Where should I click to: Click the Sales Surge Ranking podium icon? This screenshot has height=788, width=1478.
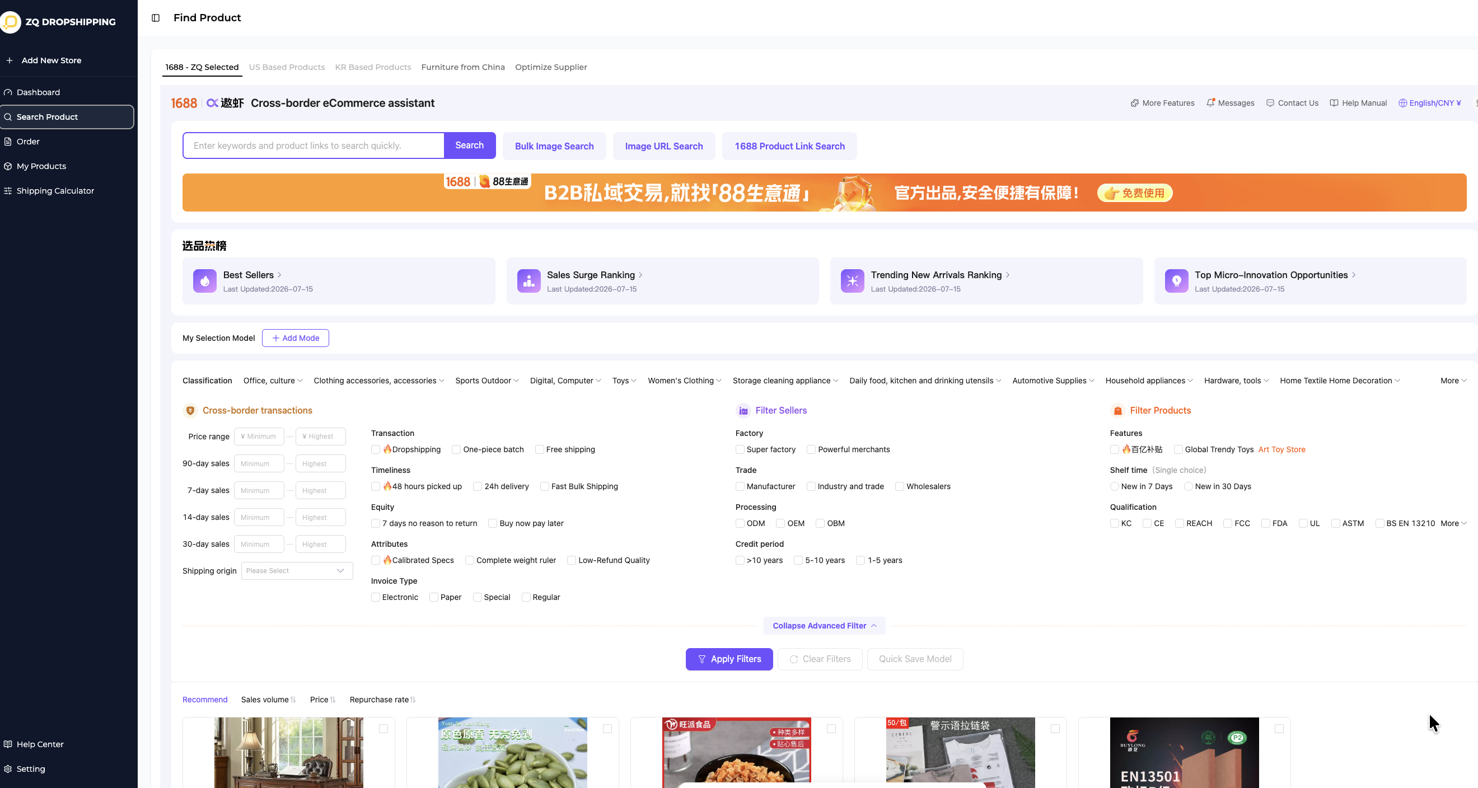pos(528,281)
